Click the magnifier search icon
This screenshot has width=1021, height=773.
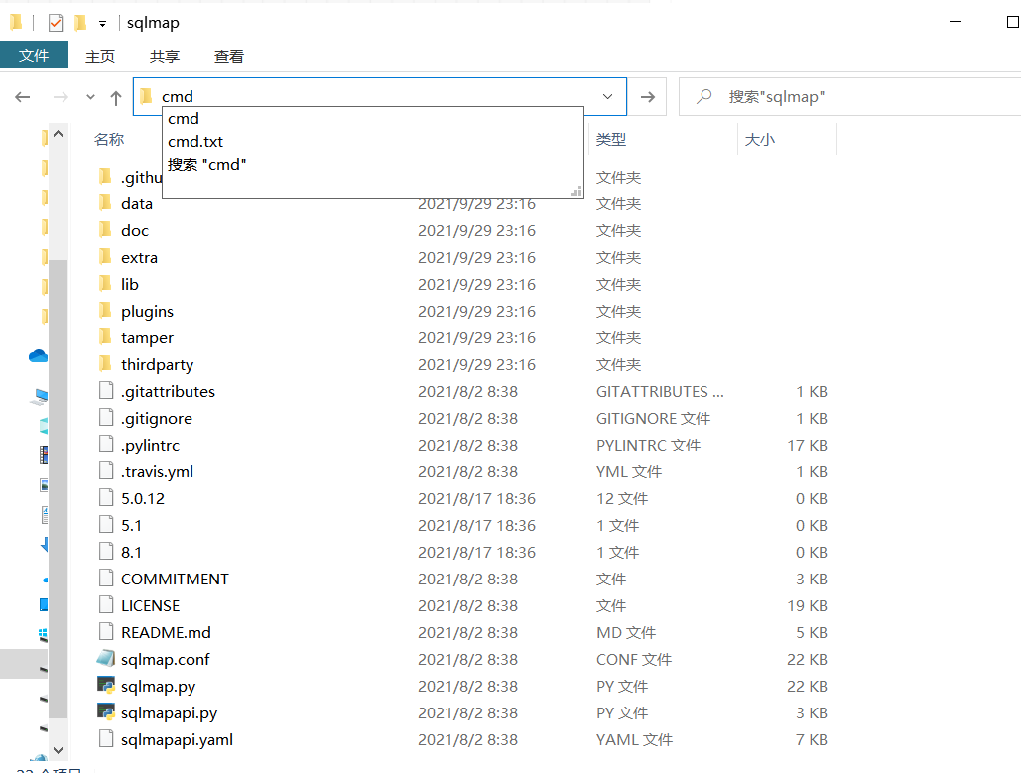click(x=703, y=97)
